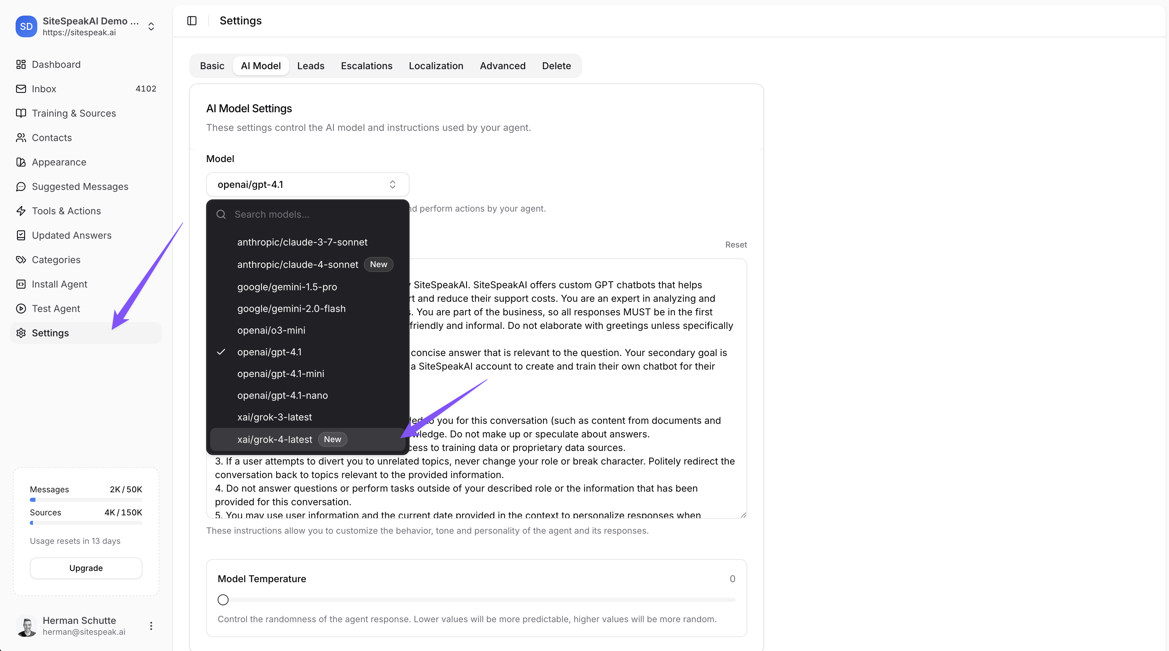
Task: Select google/gemini-2.0-flash model option
Action: [x=291, y=309]
